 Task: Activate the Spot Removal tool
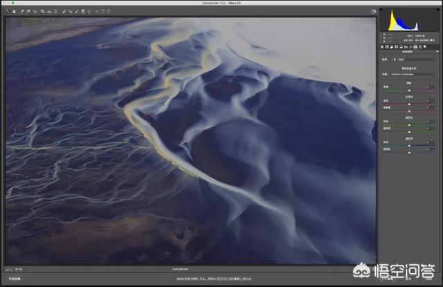pyautogui.click(x=64, y=12)
